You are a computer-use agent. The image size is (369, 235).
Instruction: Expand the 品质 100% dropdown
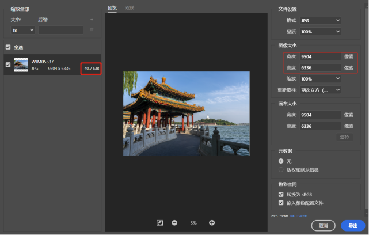[321, 32]
